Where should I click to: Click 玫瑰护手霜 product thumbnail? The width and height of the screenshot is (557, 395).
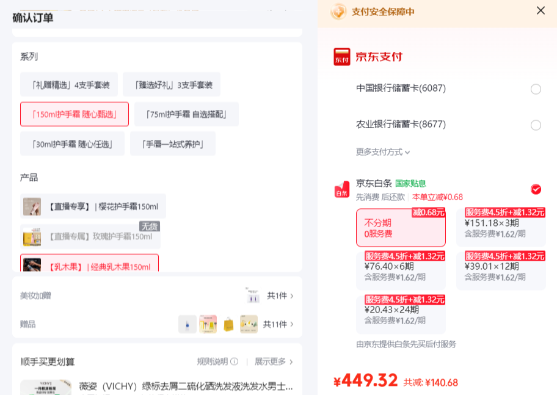(32, 237)
